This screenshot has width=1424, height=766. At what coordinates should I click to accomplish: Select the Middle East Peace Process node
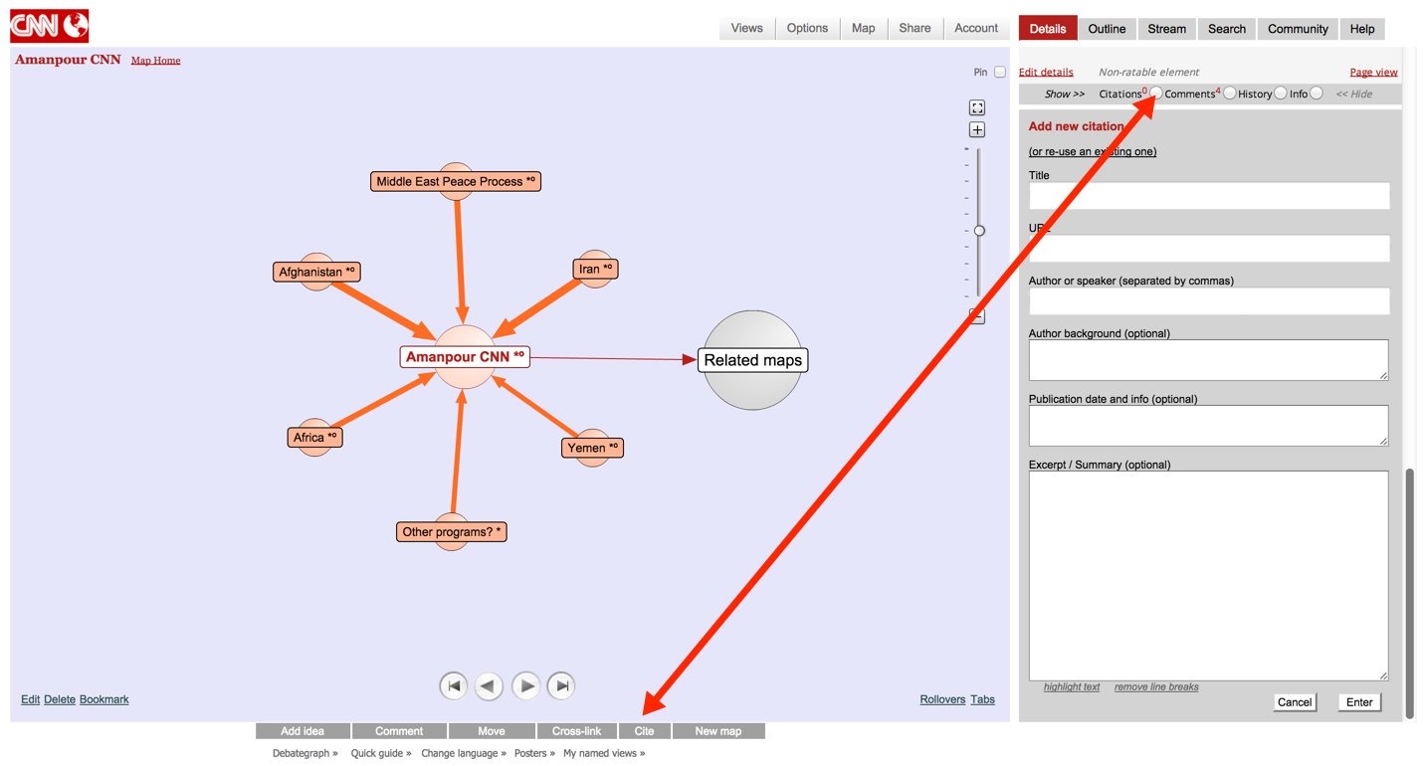[456, 182]
